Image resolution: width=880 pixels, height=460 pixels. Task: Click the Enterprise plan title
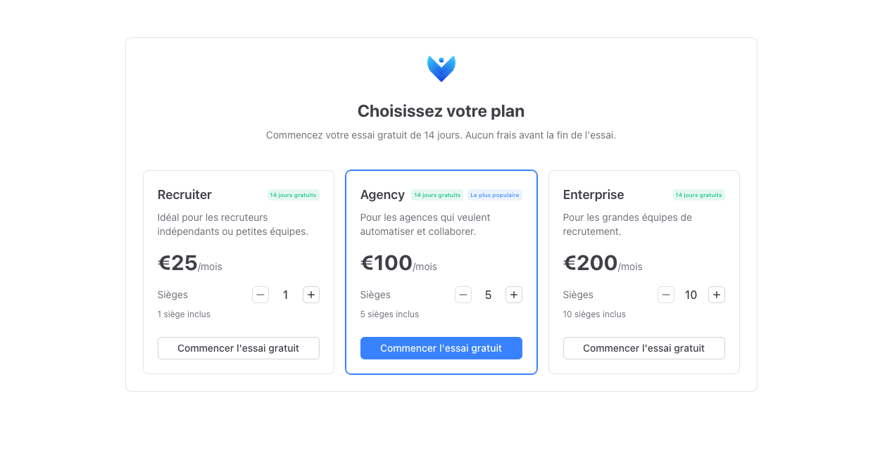593,195
